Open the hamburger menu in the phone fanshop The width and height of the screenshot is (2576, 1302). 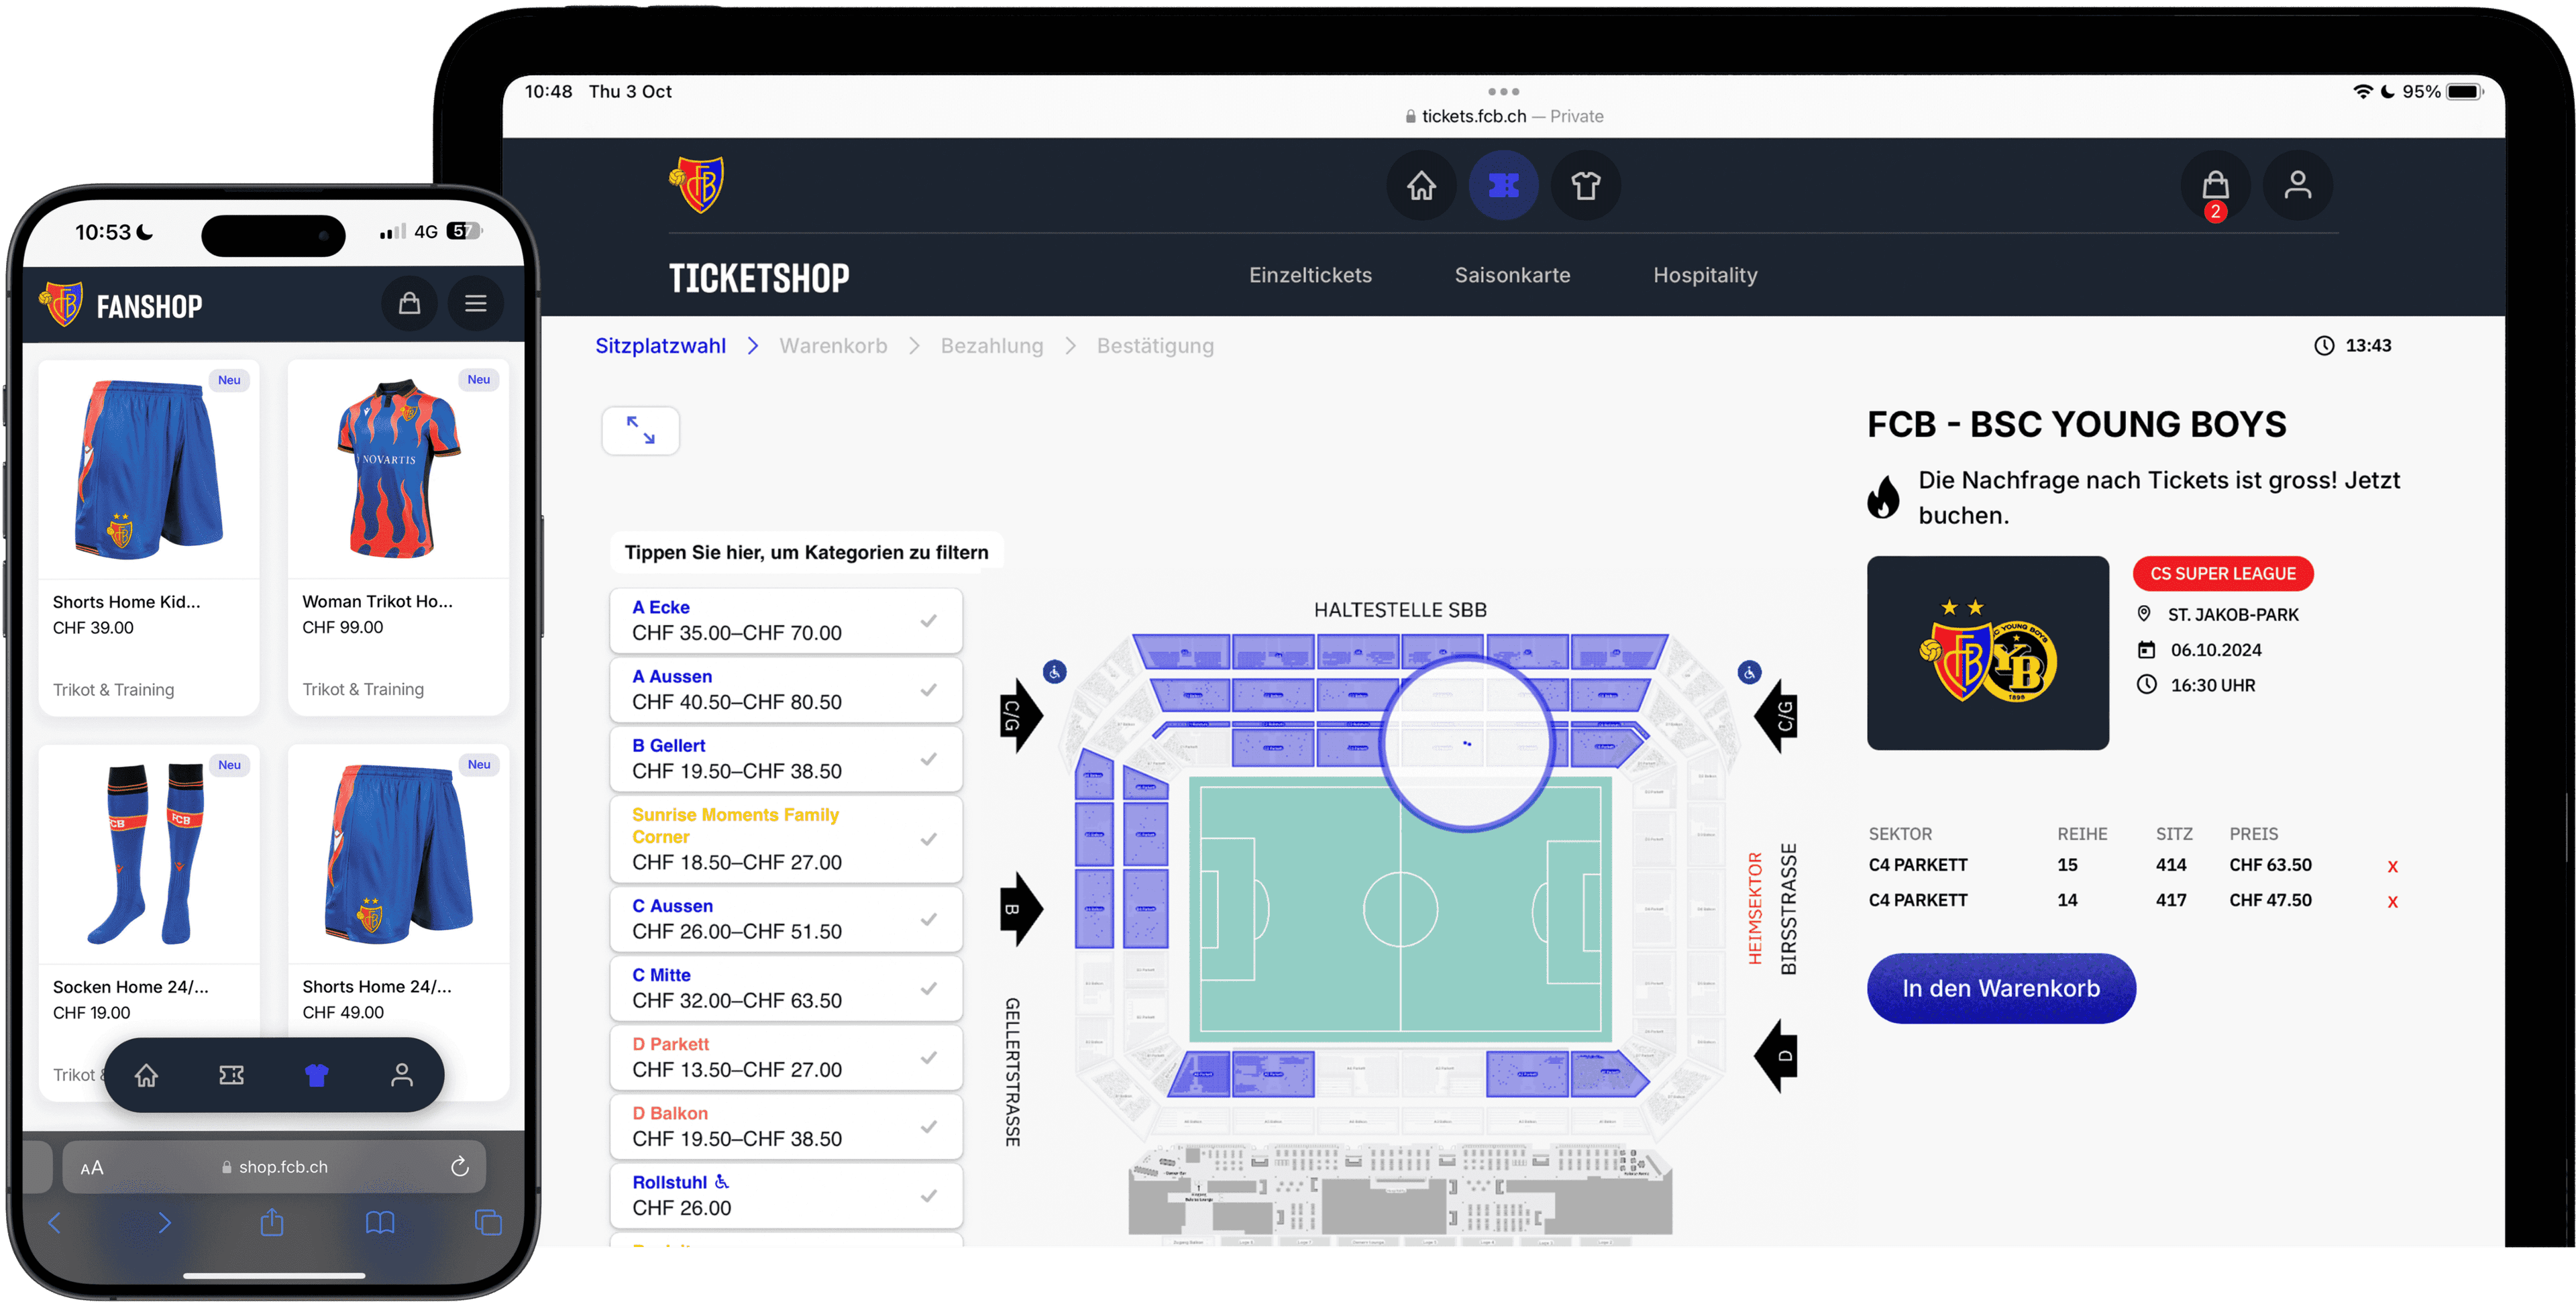475,303
